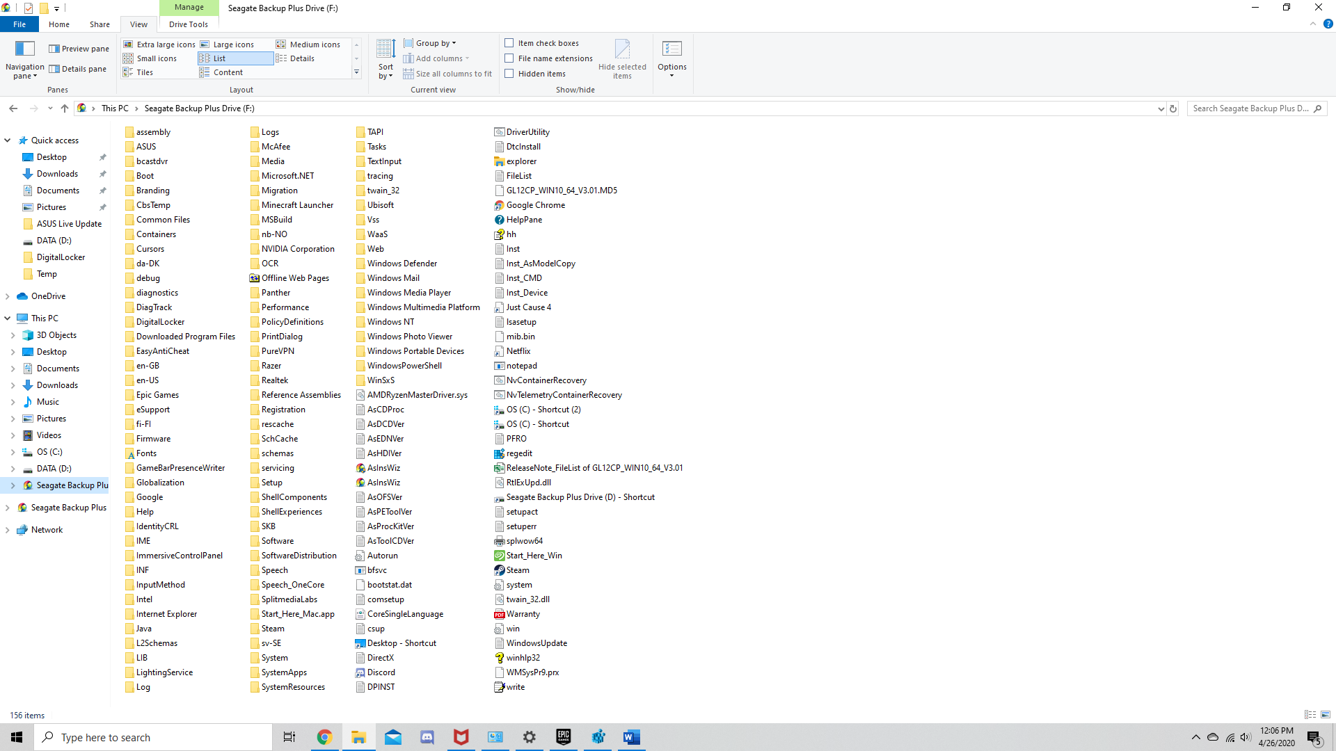Click Hide selected items icon
This screenshot has height=751, width=1336.
(x=622, y=59)
